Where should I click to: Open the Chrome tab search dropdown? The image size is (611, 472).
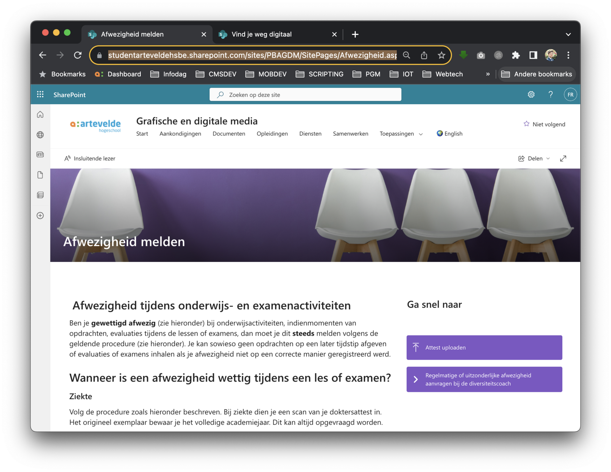[568, 34]
